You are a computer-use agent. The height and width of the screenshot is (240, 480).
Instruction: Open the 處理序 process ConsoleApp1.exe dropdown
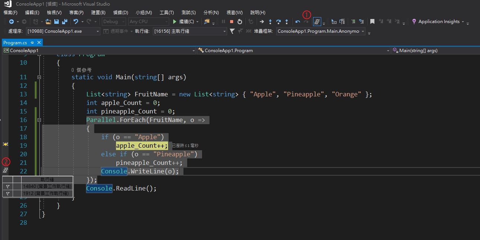tap(63, 31)
